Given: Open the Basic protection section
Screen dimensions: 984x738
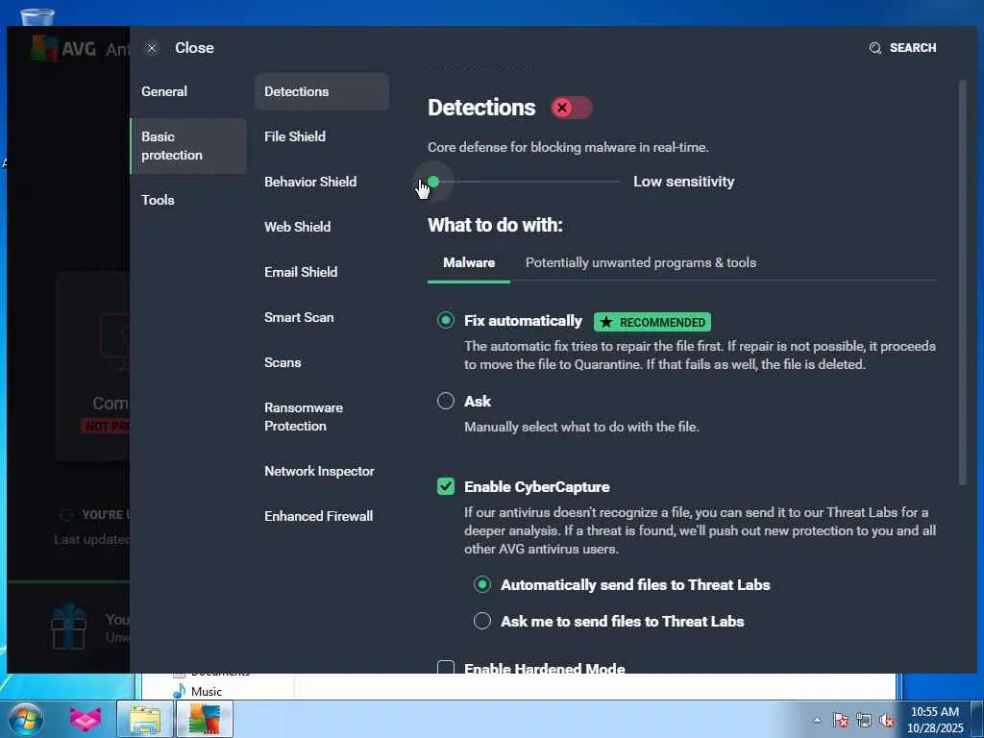Looking at the screenshot, I should 188,146.
